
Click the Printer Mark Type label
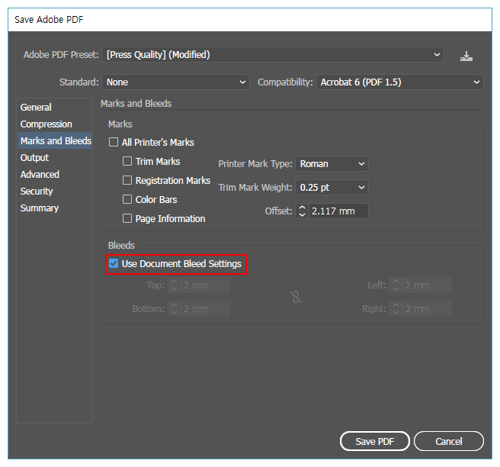(255, 164)
